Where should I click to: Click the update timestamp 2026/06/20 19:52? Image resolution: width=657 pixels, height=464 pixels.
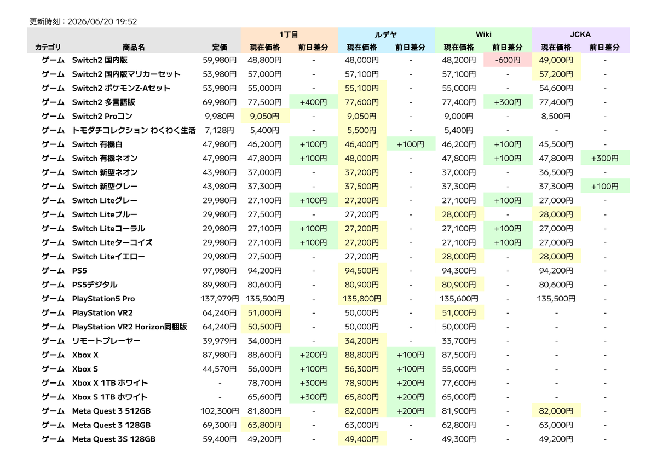point(102,22)
